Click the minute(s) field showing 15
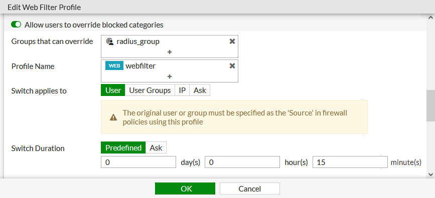 (350, 162)
